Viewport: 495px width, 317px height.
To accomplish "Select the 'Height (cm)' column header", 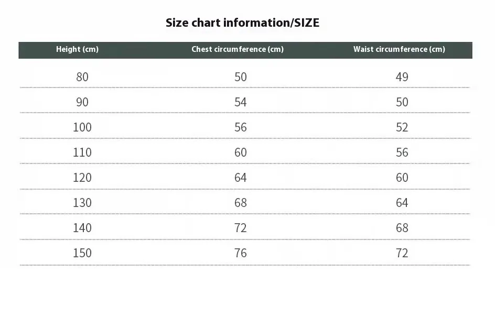I will pos(77,49).
